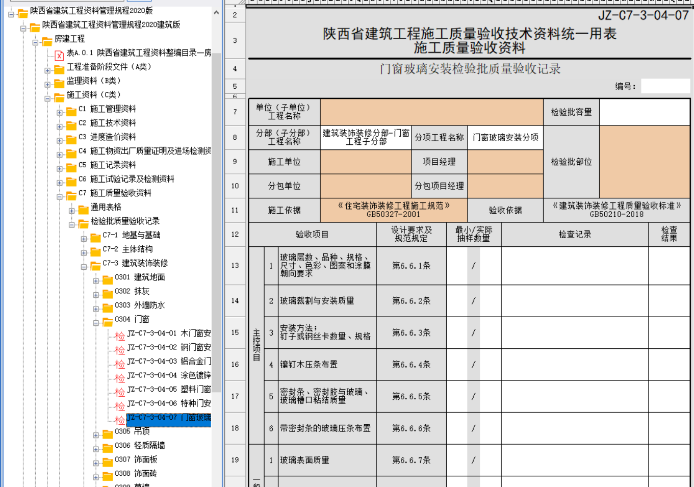The height and width of the screenshot is (487, 694).
Task: Click the red 检 icon beside JZ-C7-3-04-01
Action: [x=120, y=336]
